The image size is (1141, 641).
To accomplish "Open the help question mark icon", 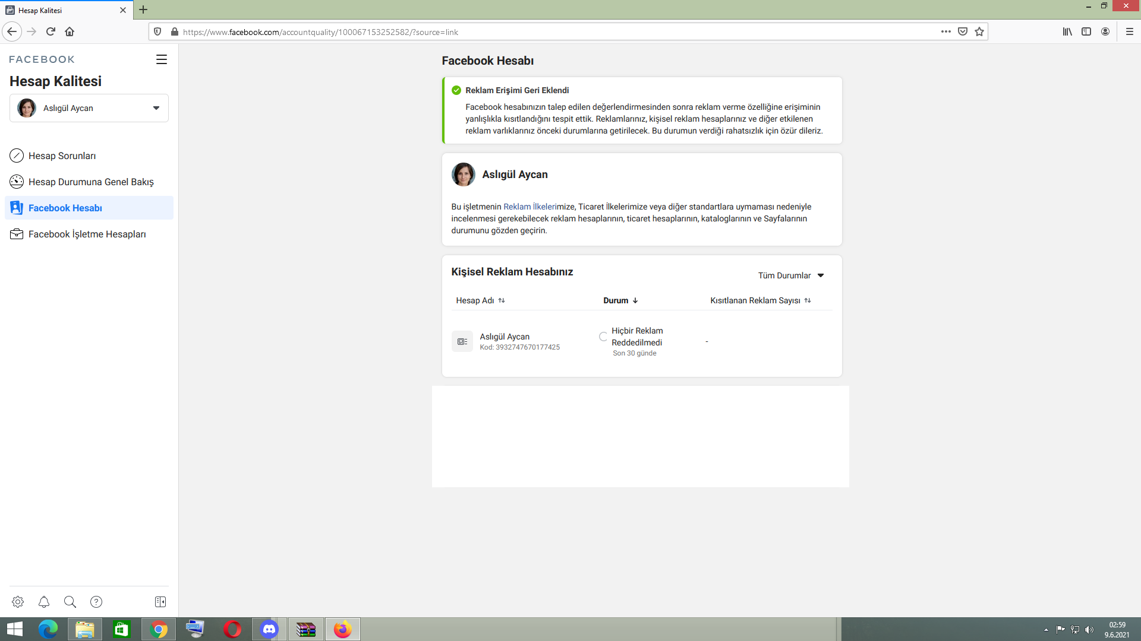I will pos(96,602).
